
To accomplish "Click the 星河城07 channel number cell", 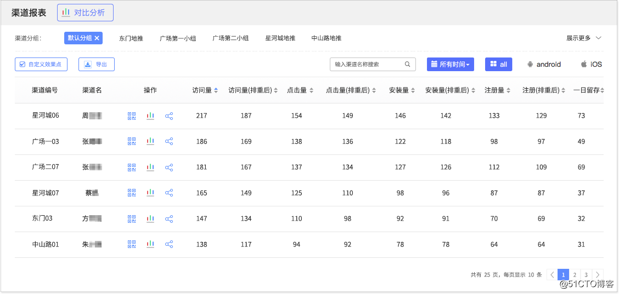I will [46, 193].
